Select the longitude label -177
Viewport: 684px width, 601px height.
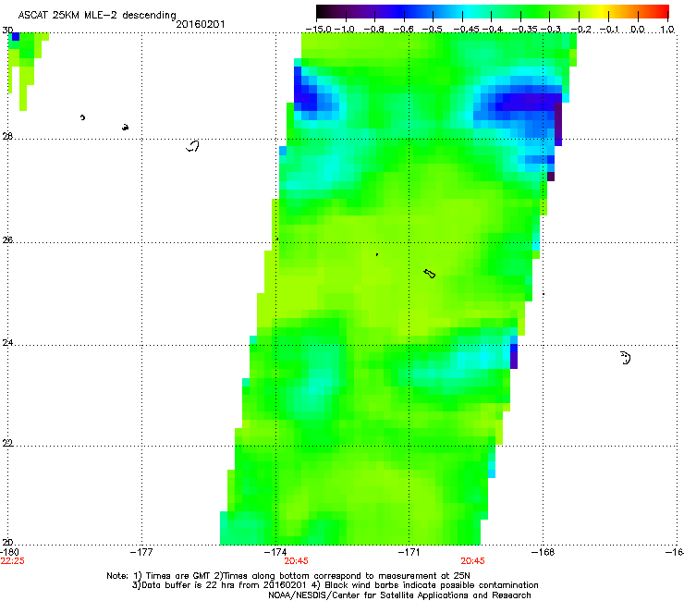(141, 552)
